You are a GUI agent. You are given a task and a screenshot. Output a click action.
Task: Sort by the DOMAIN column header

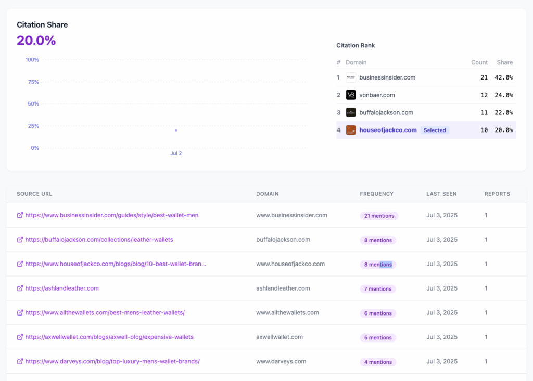point(268,194)
